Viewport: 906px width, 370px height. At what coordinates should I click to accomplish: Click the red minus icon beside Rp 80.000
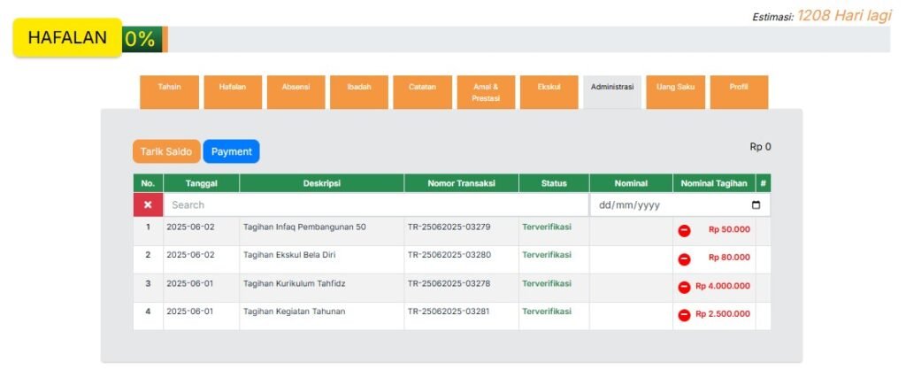(x=684, y=258)
